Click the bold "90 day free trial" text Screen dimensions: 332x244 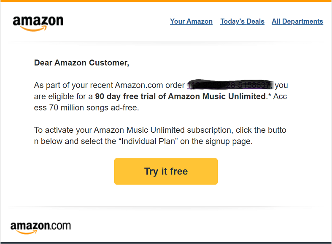coord(126,97)
